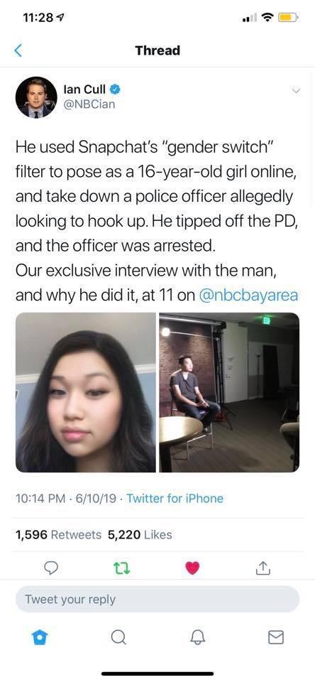Open the Twitter for iPhone link
Viewport: 315px width, 682px height.
[x=175, y=498]
